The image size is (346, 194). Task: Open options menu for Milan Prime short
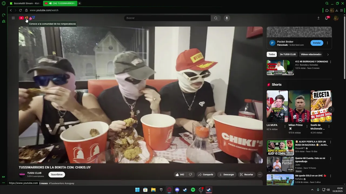(307, 126)
